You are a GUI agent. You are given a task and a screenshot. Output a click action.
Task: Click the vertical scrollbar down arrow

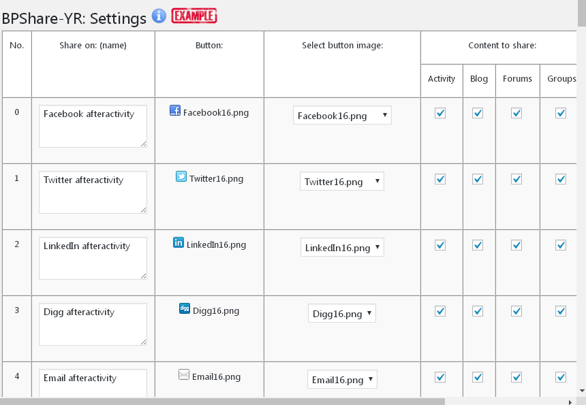pyautogui.click(x=581, y=390)
